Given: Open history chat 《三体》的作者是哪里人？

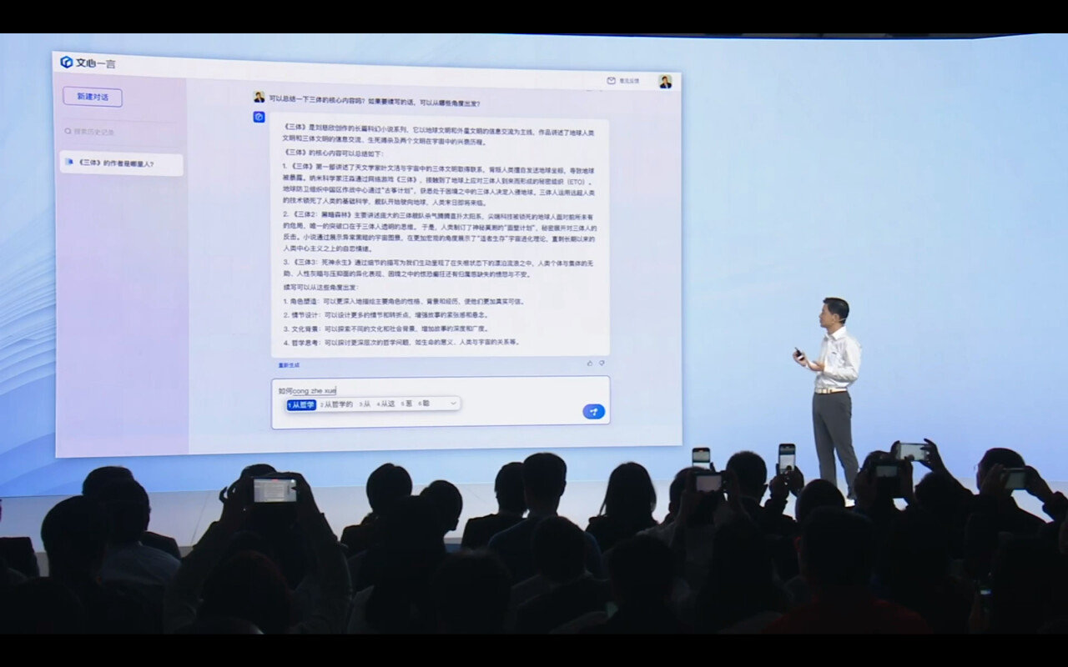Looking at the screenshot, I should tap(121, 163).
